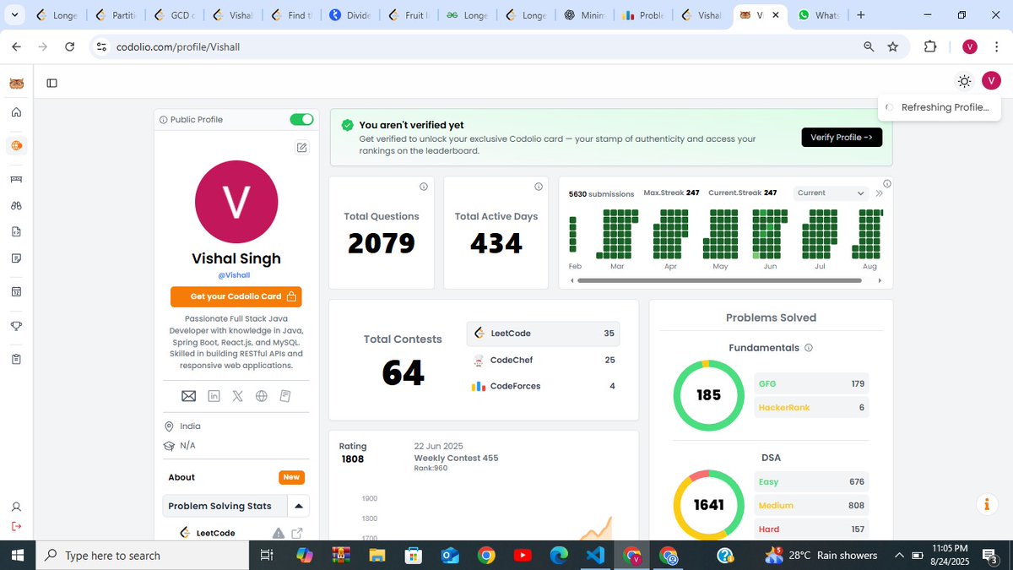Click the orange globe profile sidebar icon

tap(16, 145)
